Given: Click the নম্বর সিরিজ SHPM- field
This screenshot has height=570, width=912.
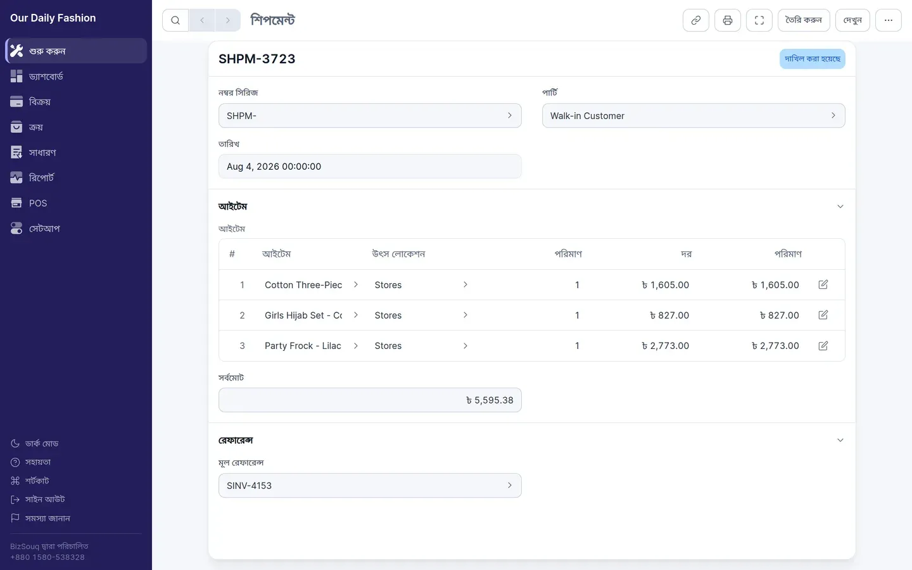Looking at the screenshot, I should click(x=370, y=115).
